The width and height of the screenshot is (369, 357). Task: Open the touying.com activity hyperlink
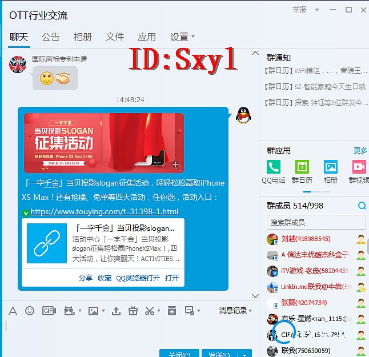pos(105,211)
